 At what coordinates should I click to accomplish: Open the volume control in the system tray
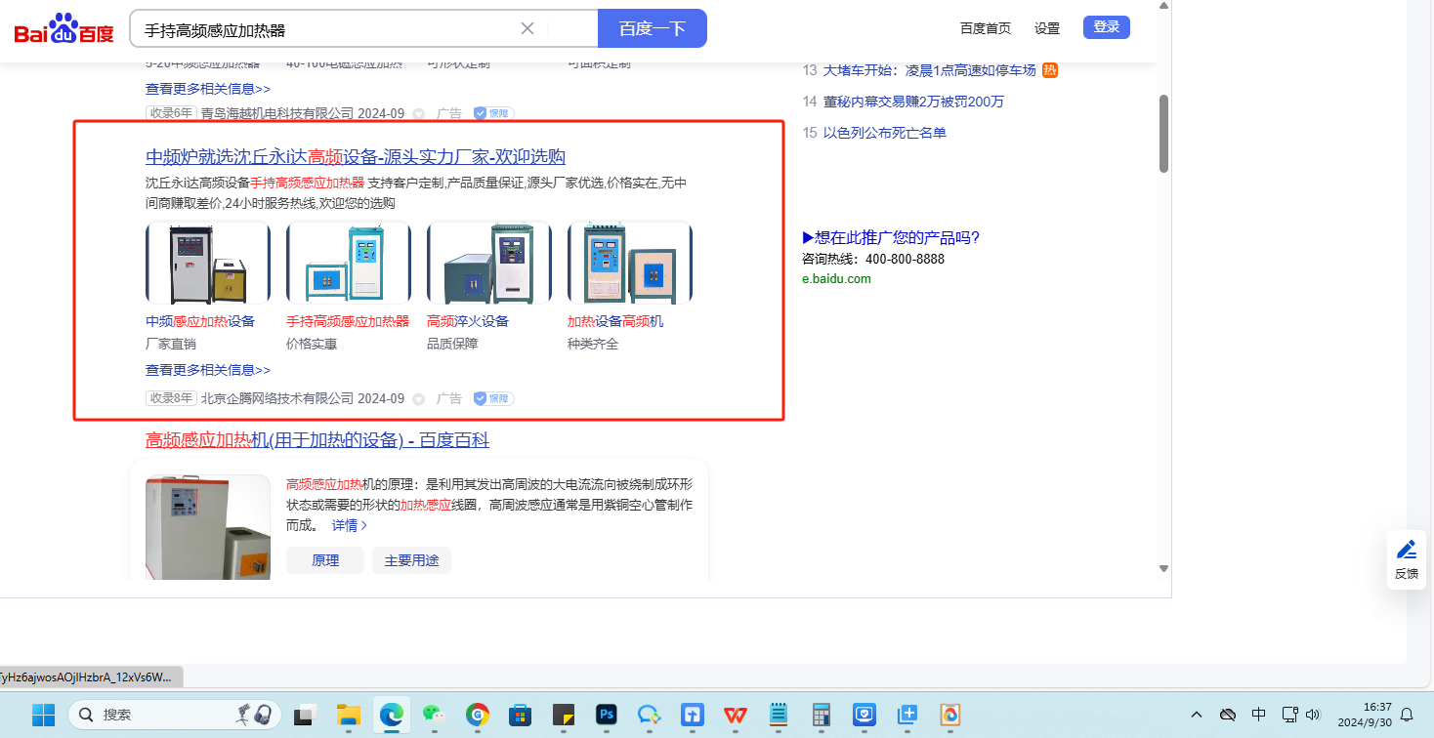(1313, 715)
